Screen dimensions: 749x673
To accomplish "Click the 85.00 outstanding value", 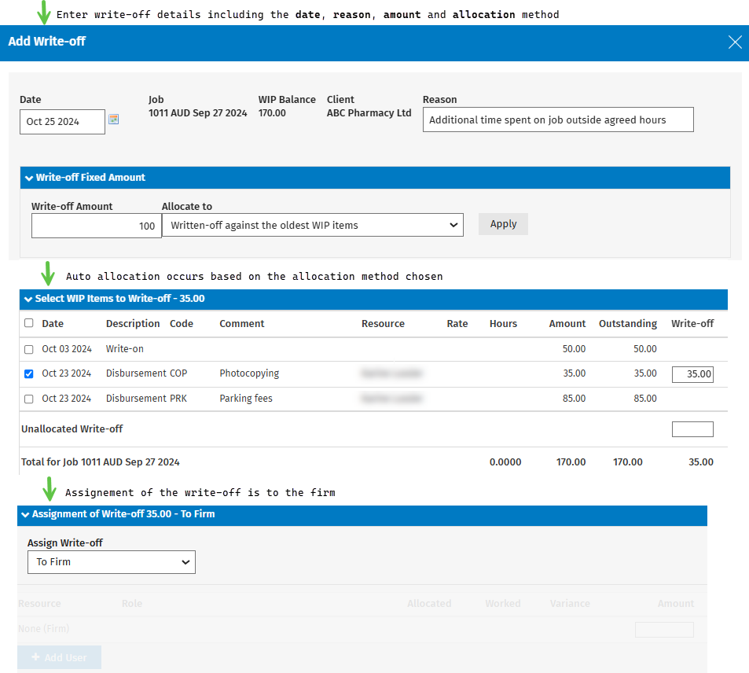I will (x=645, y=398).
